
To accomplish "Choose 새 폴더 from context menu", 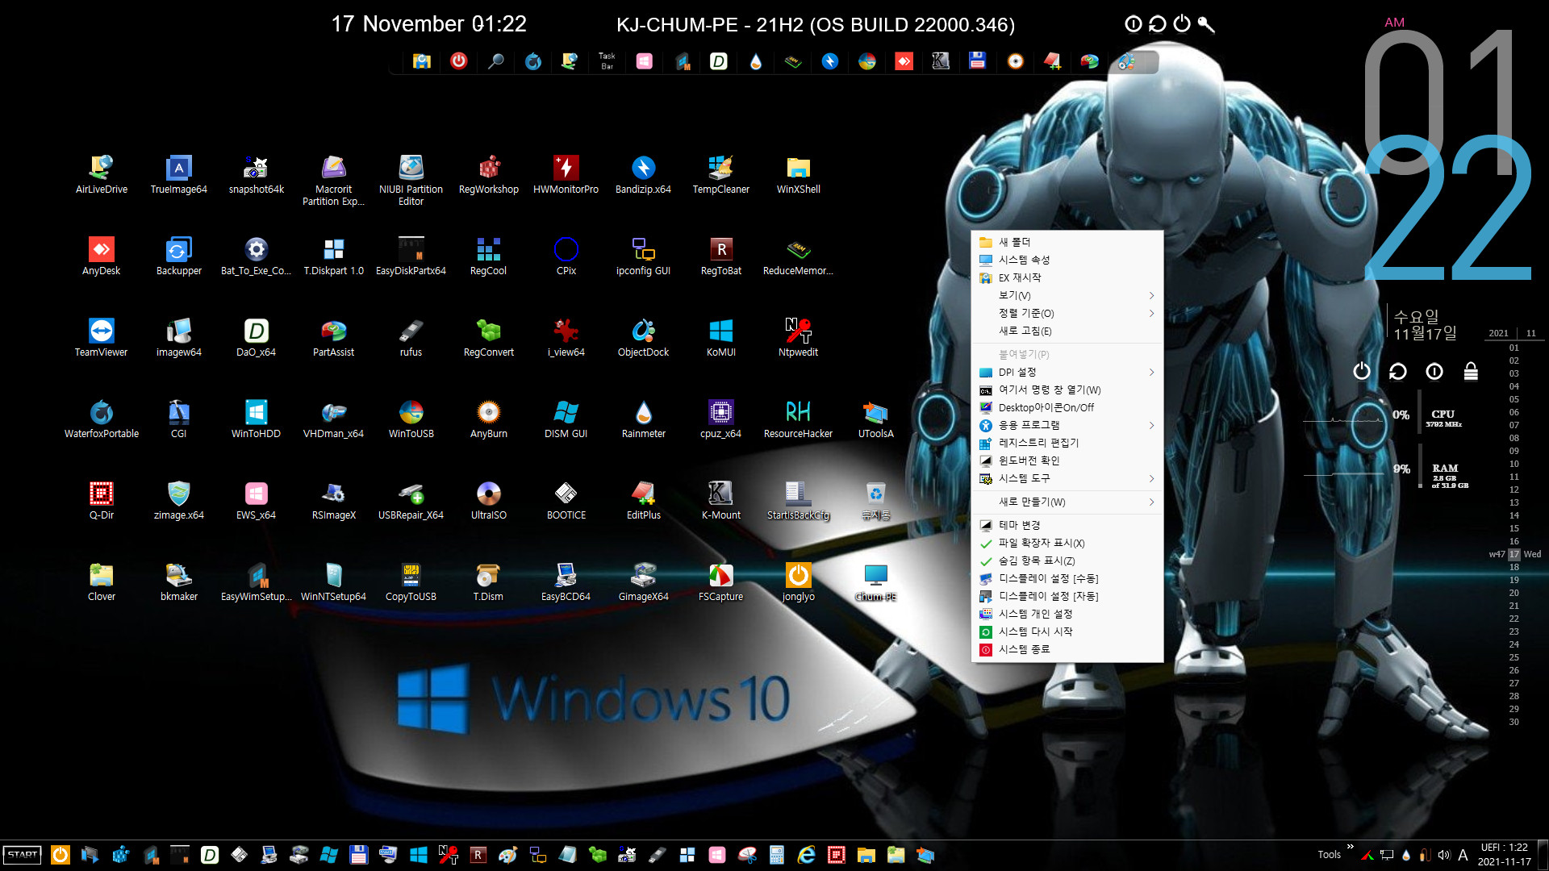I will pyautogui.click(x=1067, y=242).
